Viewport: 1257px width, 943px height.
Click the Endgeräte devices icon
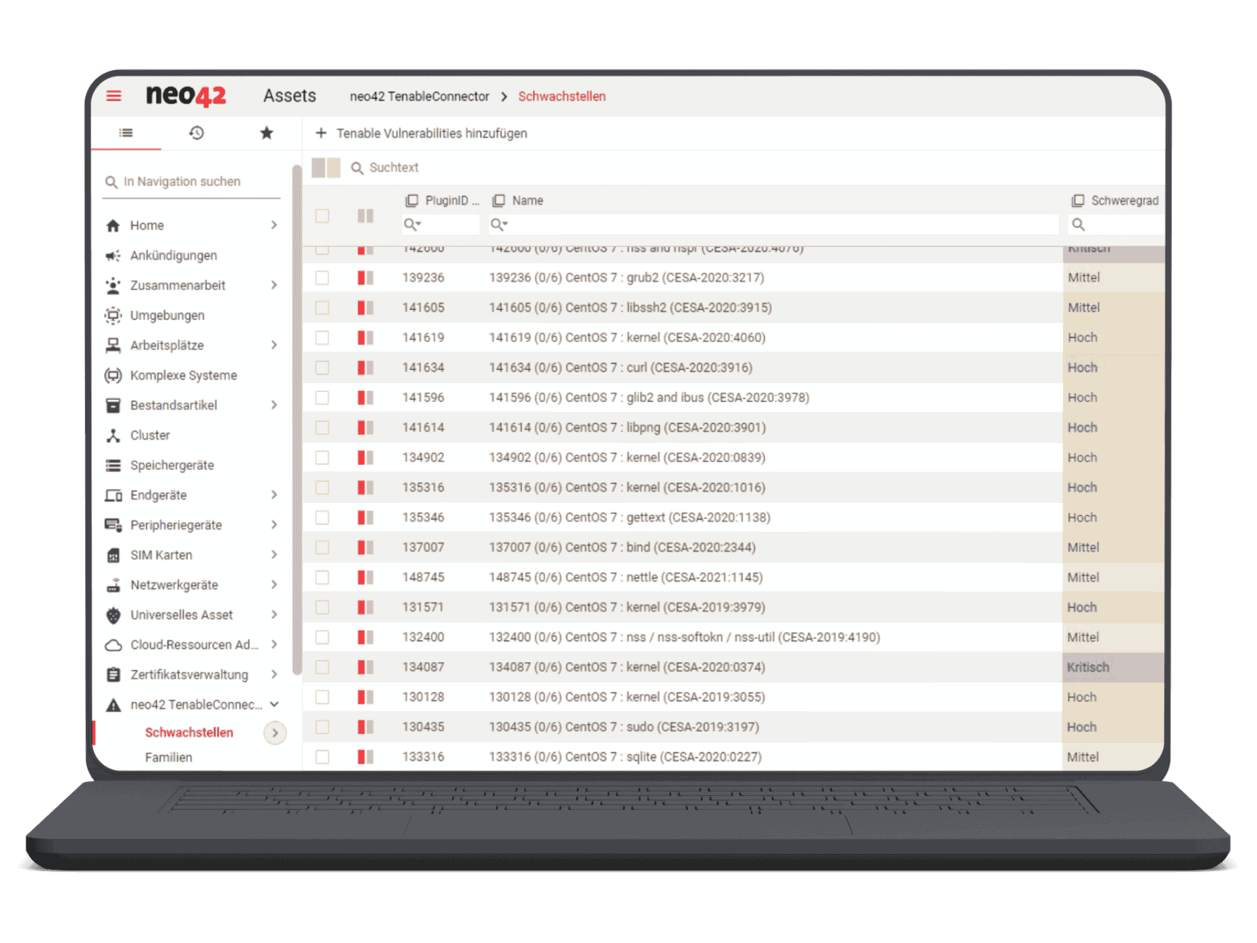click(x=113, y=495)
